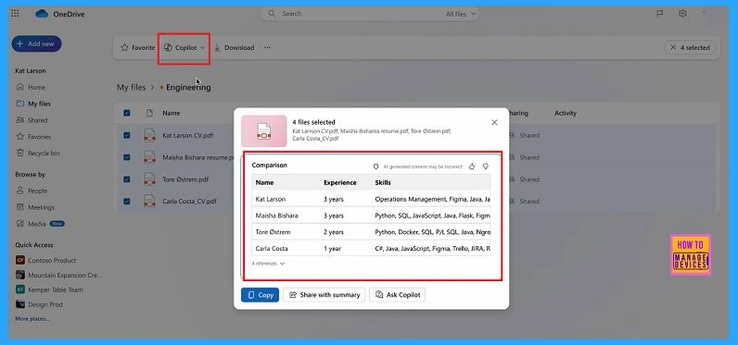Open the Mountain Expansion quick access icon
The image size is (738, 345).
point(20,275)
